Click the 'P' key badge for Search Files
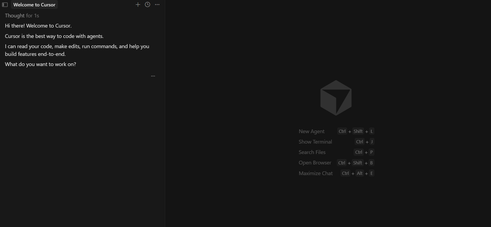491x227 pixels. (x=371, y=152)
